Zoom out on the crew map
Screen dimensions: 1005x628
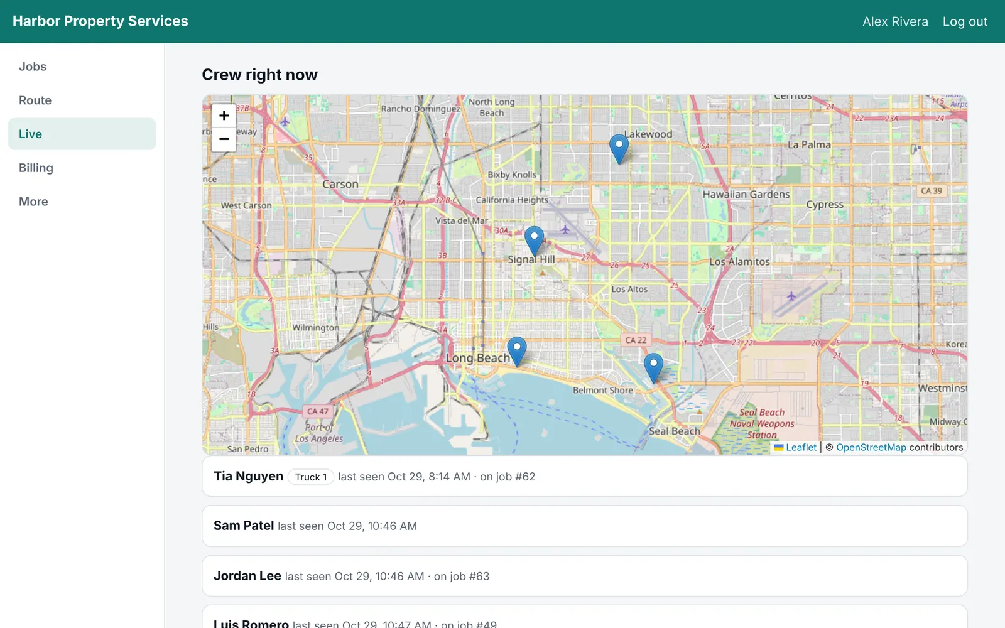tap(224, 139)
